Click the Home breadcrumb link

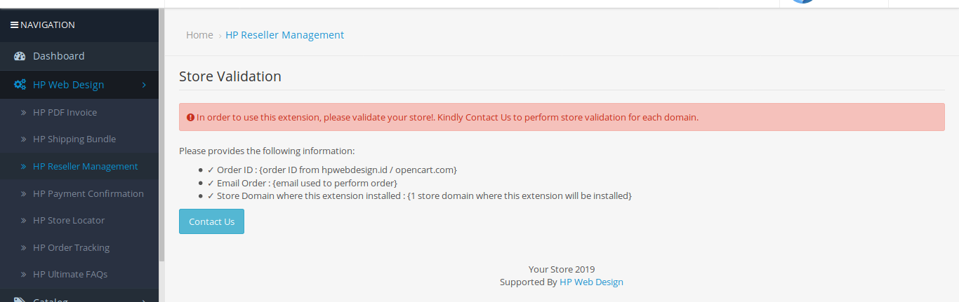click(x=199, y=35)
